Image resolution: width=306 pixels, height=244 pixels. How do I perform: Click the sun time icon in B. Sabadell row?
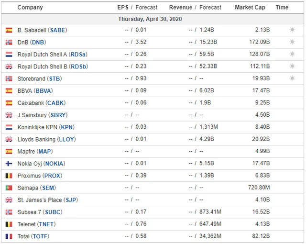tap(292, 30)
